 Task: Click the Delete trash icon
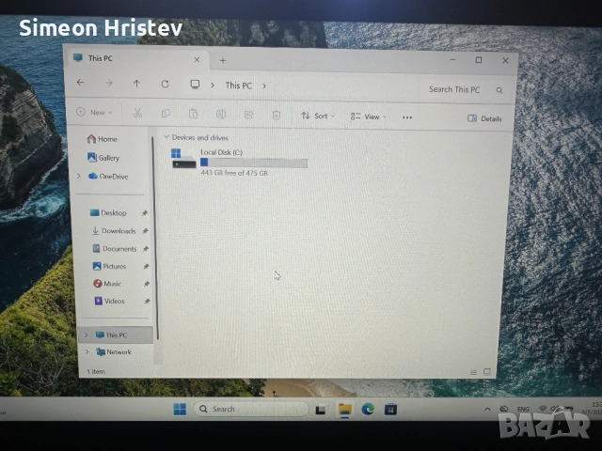point(276,116)
